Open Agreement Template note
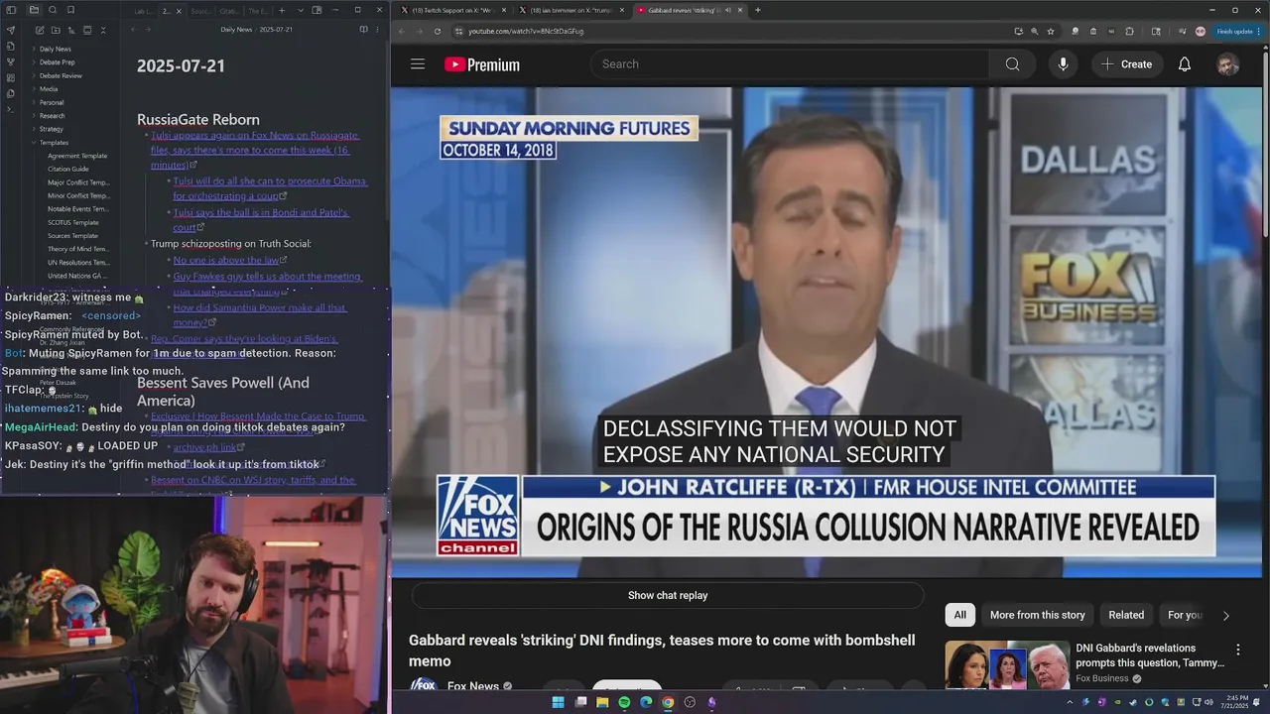1270x714 pixels. click(x=77, y=156)
